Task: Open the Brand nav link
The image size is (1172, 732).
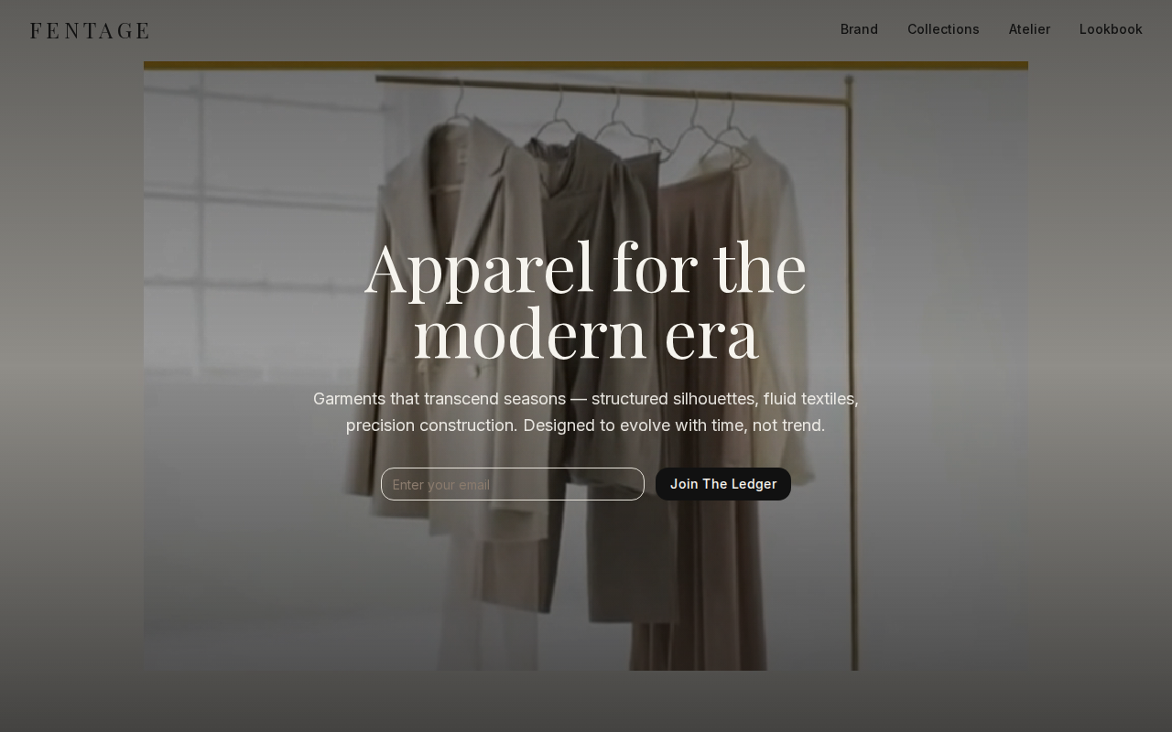Action: pyautogui.click(x=859, y=29)
